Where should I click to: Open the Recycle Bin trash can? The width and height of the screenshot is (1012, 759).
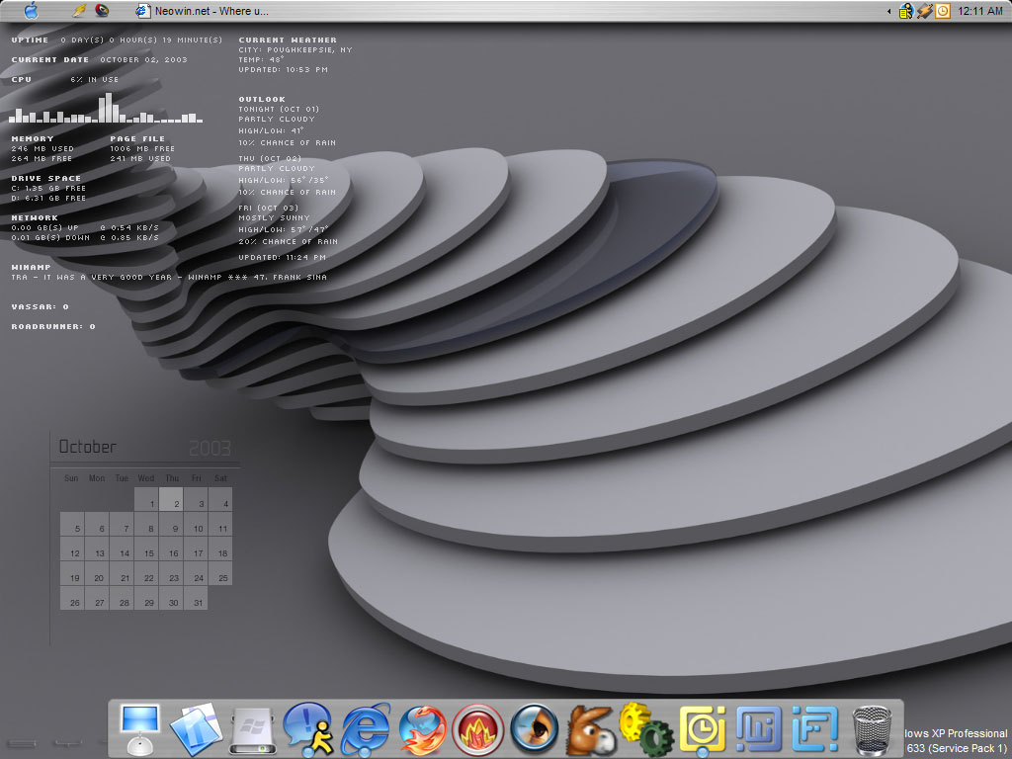[872, 731]
